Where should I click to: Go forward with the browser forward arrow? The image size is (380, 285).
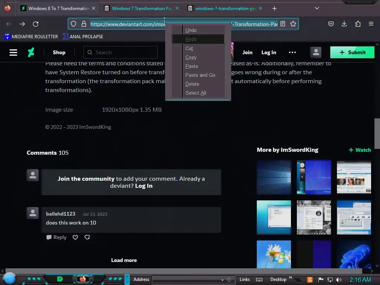coord(22,24)
